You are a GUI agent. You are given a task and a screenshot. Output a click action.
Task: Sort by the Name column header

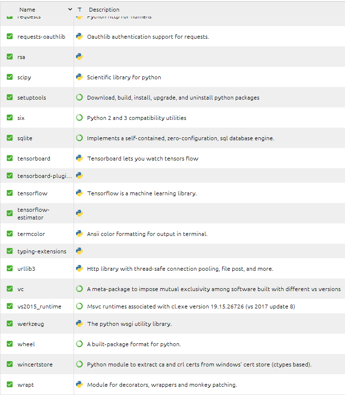click(x=27, y=10)
